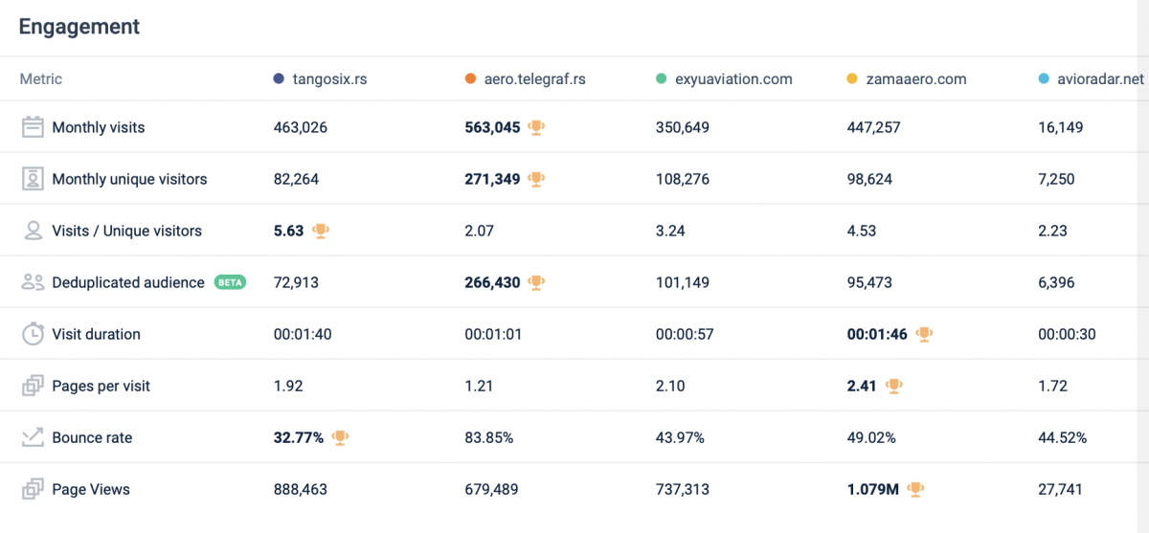
Task: Click exyuaviation.com monthly visits 350,649
Action: (683, 127)
